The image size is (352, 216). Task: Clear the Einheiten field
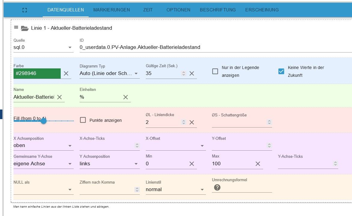click(x=126, y=97)
